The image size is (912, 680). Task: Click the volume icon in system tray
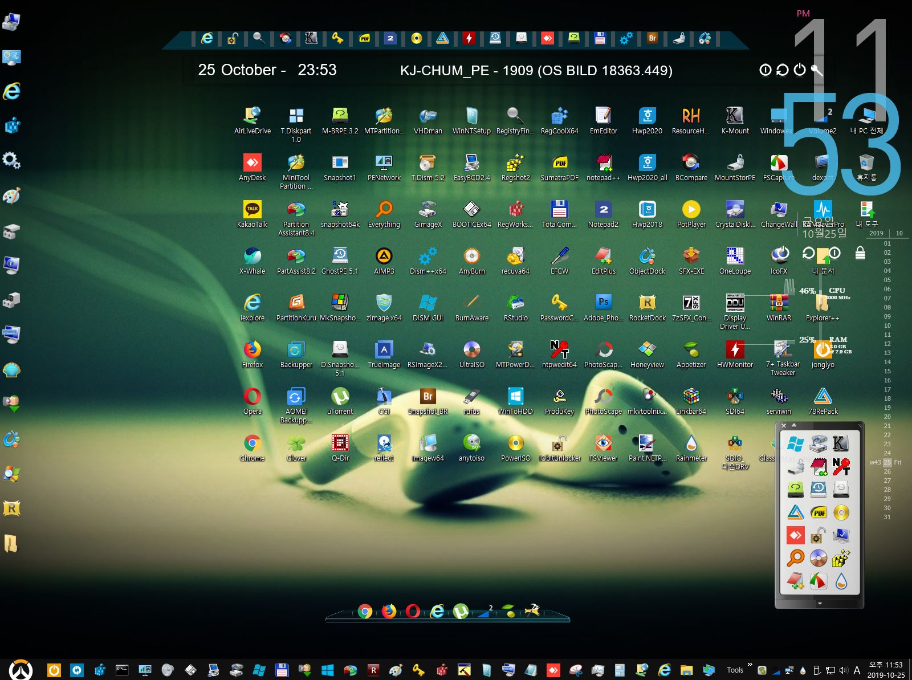[x=843, y=670]
